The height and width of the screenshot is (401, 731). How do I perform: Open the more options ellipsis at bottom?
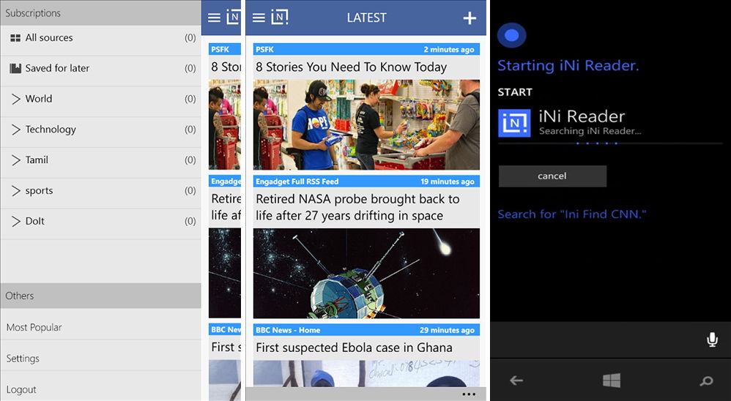pos(469,394)
